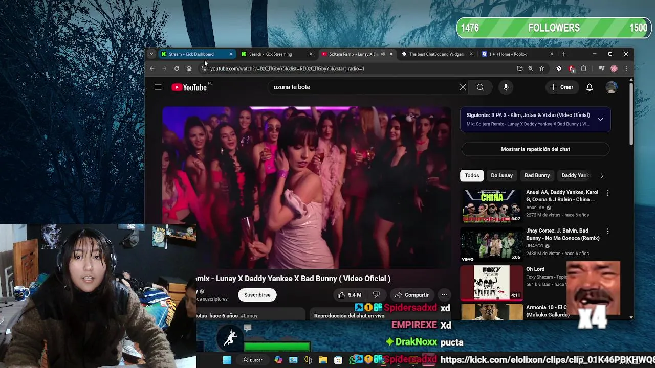This screenshot has height=368, width=655.
Task: Select the Daddy Yankee filter chip
Action: (575, 176)
